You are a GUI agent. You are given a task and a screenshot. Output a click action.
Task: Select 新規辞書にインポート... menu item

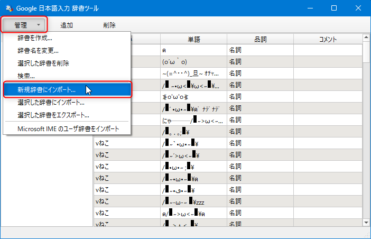tap(67, 90)
